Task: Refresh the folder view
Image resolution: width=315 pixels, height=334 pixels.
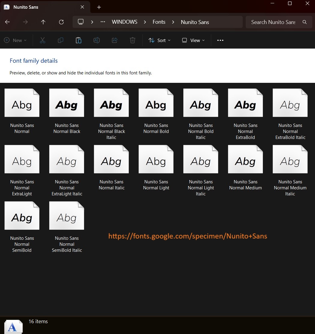Action: [x=61, y=22]
